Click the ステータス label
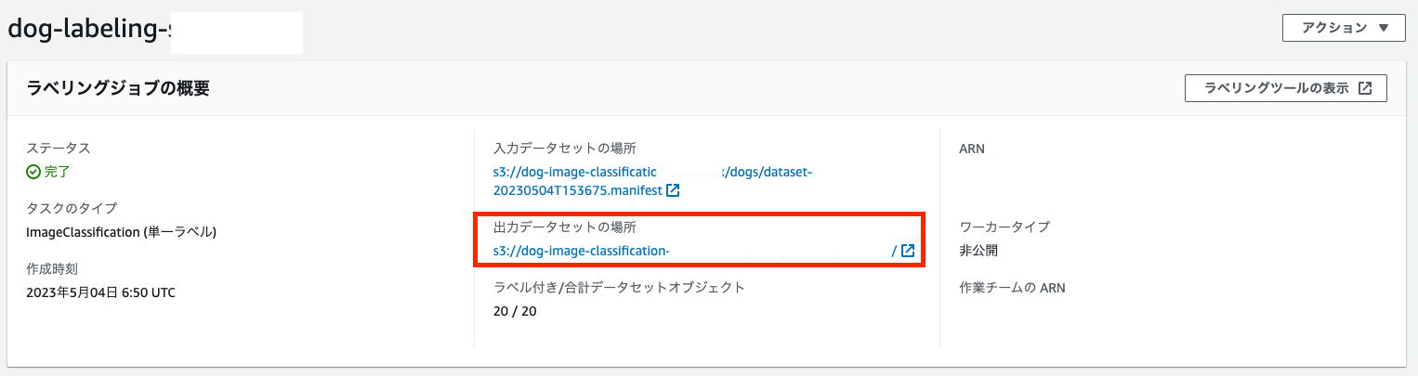The width and height of the screenshot is (1418, 376). tap(58, 149)
